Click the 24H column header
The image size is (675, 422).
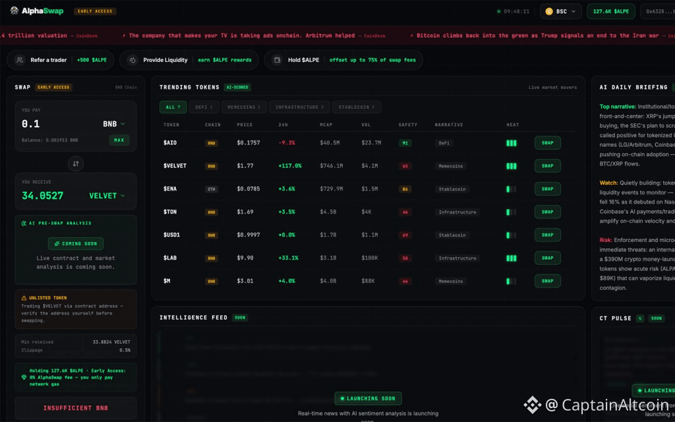pos(283,125)
